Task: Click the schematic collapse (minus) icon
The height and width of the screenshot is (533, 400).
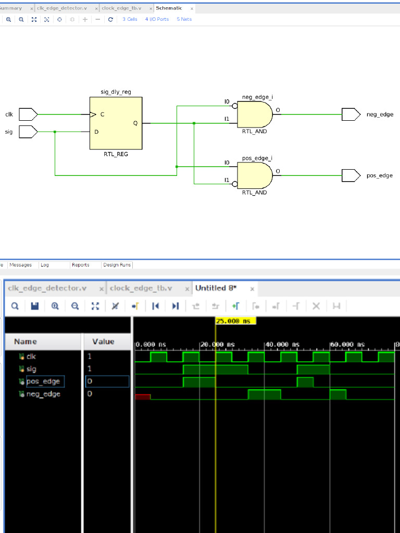Action: point(97,19)
